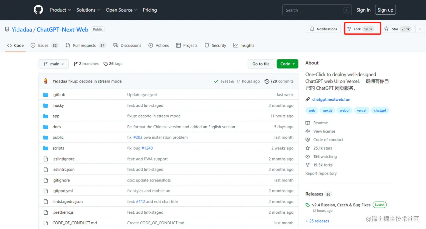Open the ChatGPT-Next-Web repository link
Image resolution: width=426 pixels, height=229 pixels.
point(63,30)
